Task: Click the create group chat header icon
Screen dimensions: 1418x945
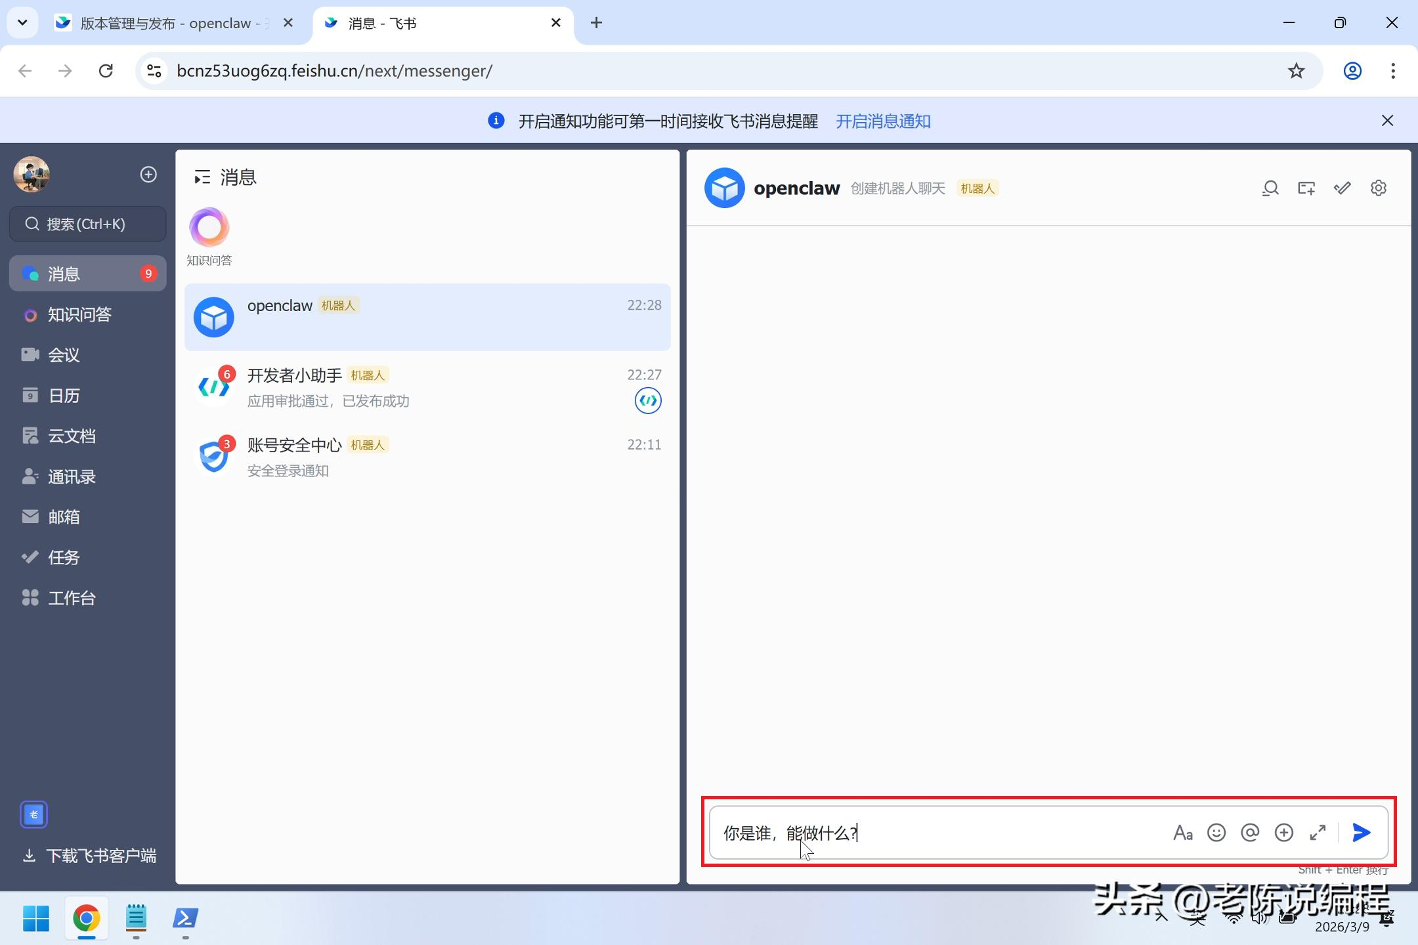Action: pyautogui.click(x=1306, y=188)
